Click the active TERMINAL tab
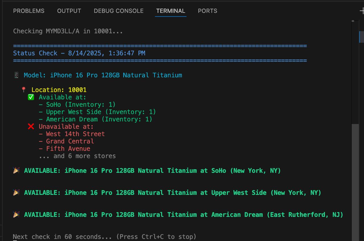This screenshot has height=241, width=364. (x=171, y=11)
